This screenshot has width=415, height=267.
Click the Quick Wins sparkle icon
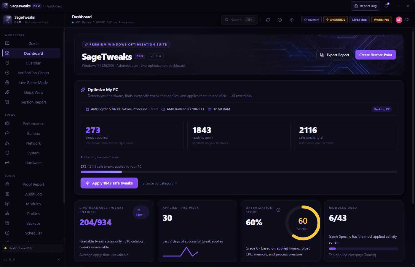7,92
